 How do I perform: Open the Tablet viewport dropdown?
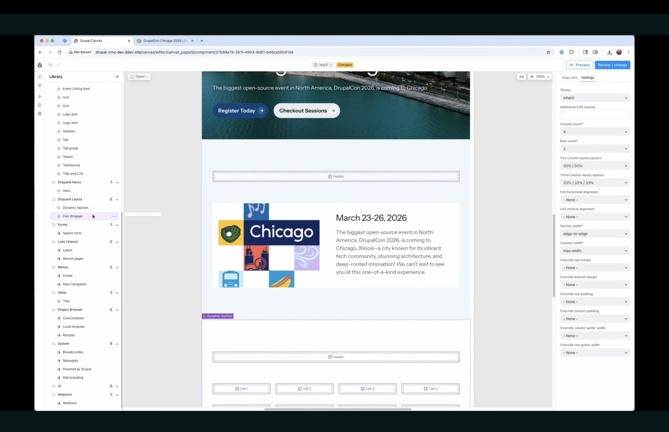pyautogui.click(x=139, y=77)
